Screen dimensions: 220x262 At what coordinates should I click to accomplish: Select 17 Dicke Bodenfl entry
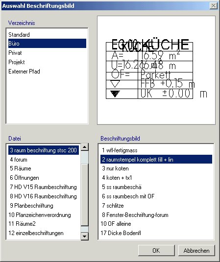point(121,233)
